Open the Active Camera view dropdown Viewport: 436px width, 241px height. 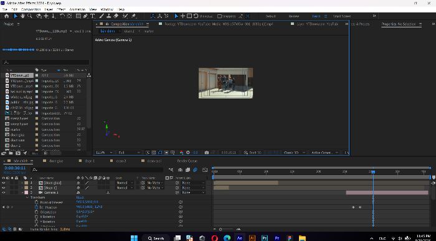[325, 153]
